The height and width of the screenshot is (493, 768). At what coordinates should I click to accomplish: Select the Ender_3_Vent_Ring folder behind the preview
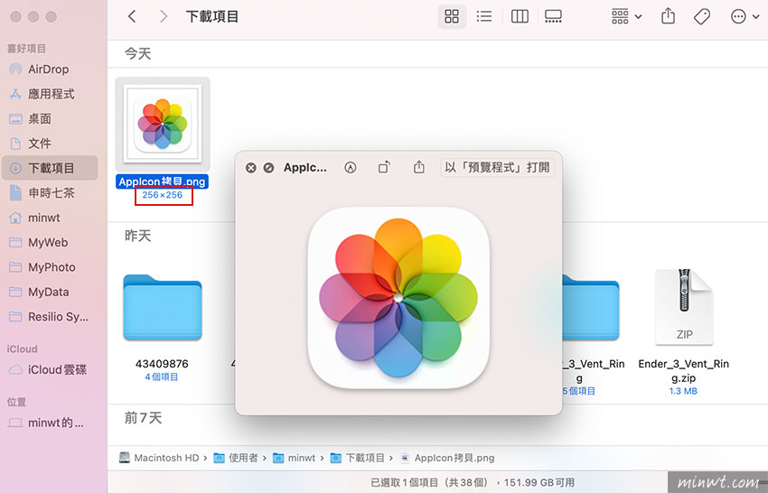click(x=591, y=308)
